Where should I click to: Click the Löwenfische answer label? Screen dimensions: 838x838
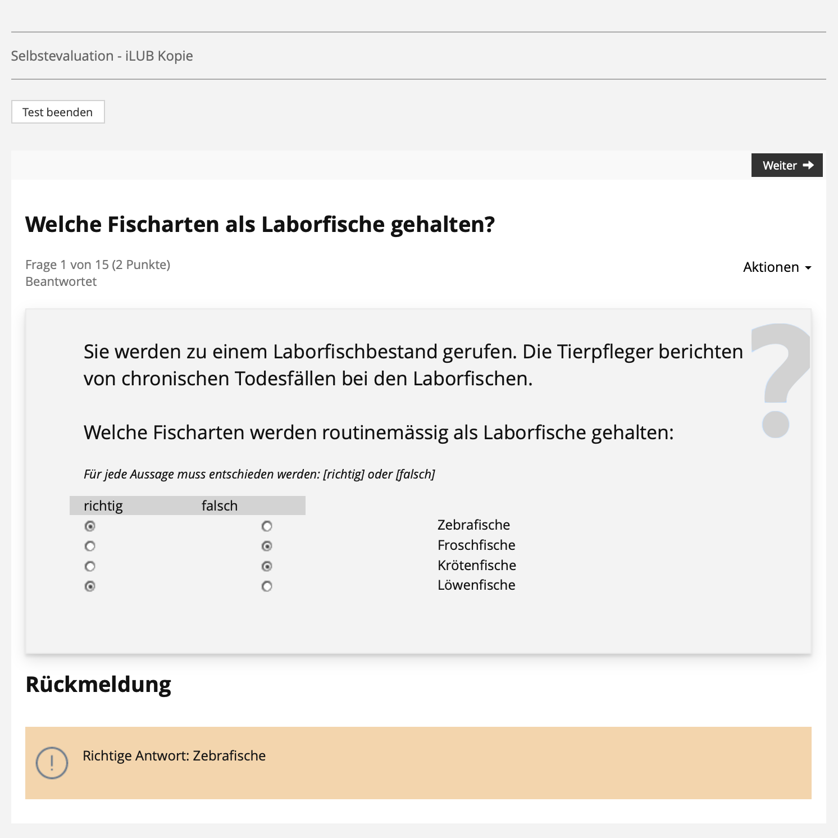476,585
